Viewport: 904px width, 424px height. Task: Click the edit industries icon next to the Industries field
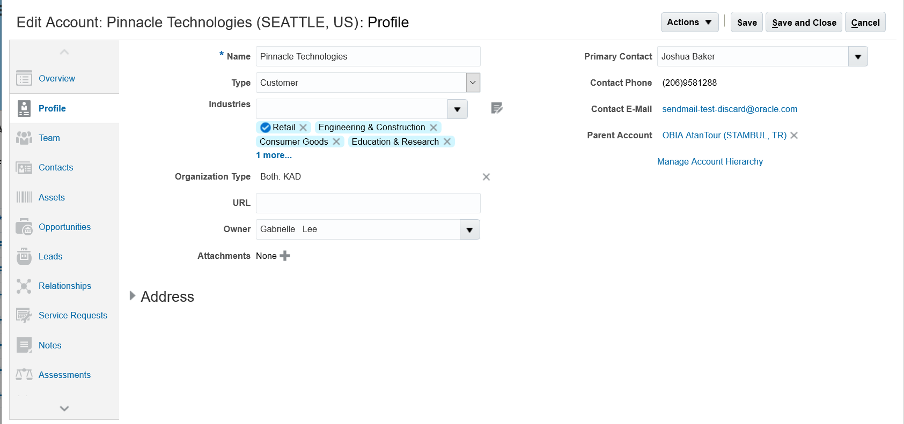click(x=497, y=108)
